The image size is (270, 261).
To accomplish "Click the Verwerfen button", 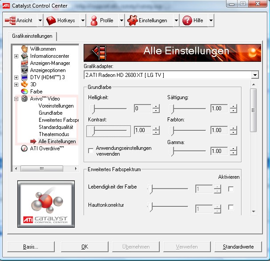I will tap(187, 247).
